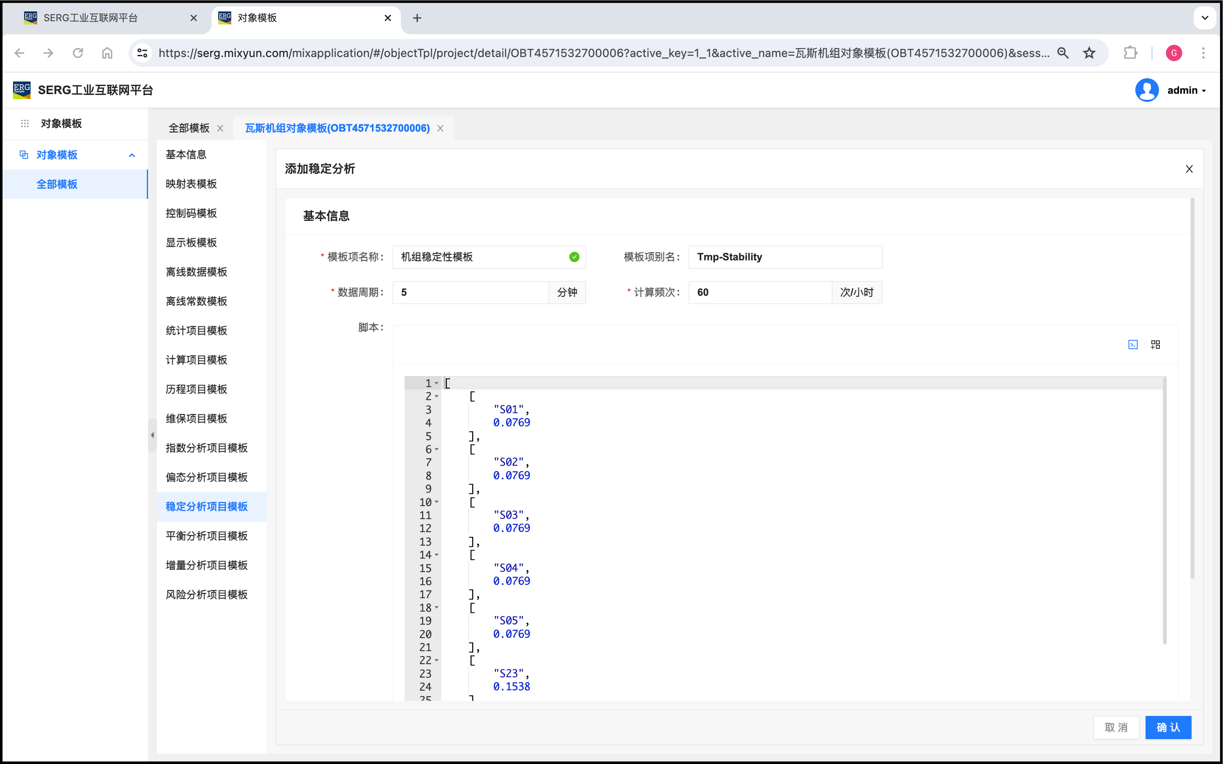Screen dimensions: 1223x764
Task: Switch to the 全部模板 tab
Action: tap(189, 128)
